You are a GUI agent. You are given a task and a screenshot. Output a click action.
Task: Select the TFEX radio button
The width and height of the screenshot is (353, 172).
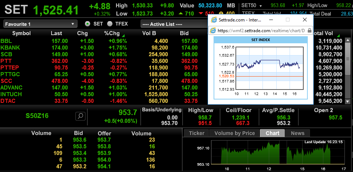[110, 24]
